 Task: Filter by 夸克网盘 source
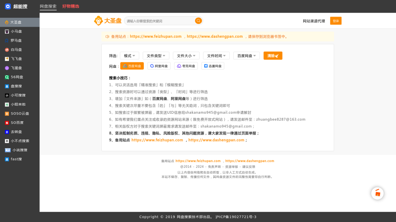(x=186, y=66)
